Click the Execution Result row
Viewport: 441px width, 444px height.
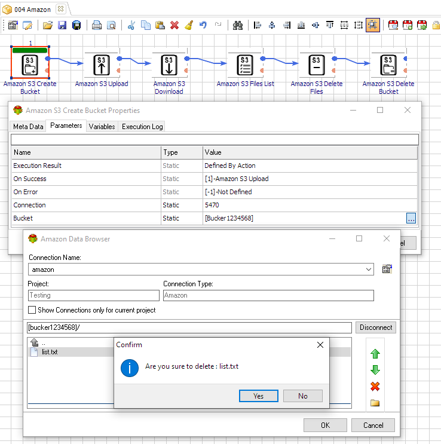pos(215,166)
